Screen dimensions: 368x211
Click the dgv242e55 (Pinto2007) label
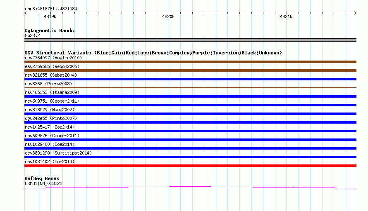(x=51, y=118)
